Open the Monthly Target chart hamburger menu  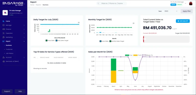tap(133, 23)
